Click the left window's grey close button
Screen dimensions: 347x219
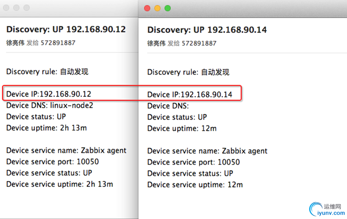click(x=6, y=8)
